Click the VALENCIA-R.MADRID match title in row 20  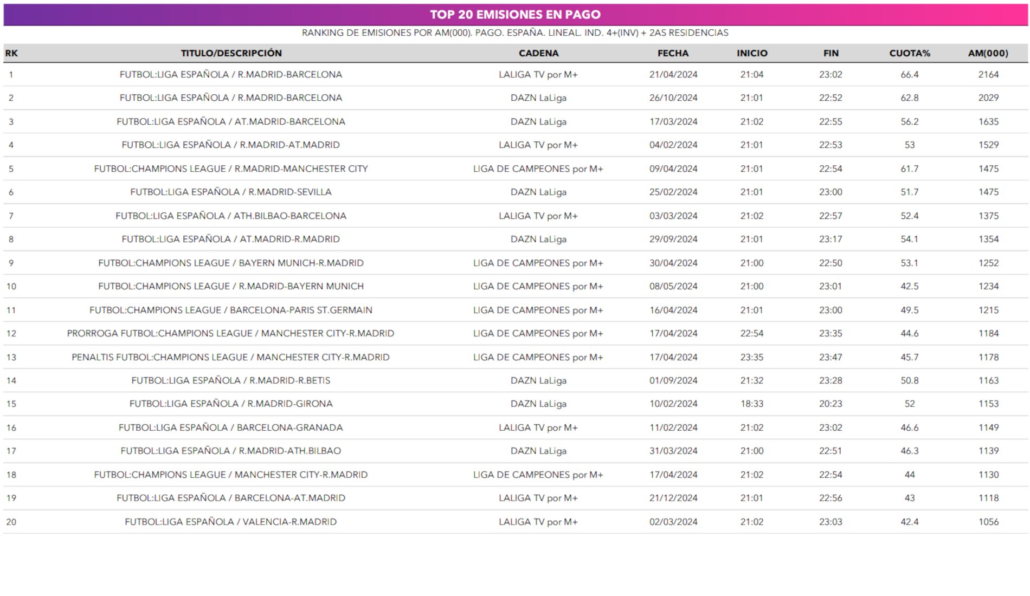(231, 522)
